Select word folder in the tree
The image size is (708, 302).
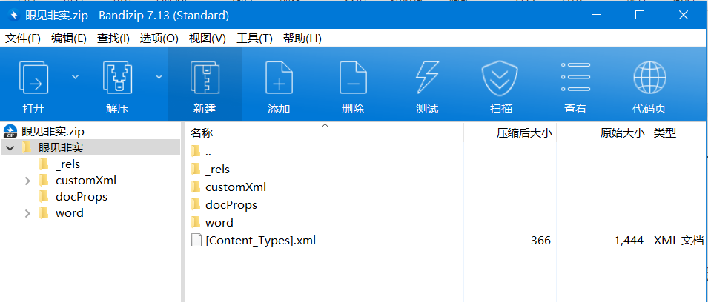point(70,212)
